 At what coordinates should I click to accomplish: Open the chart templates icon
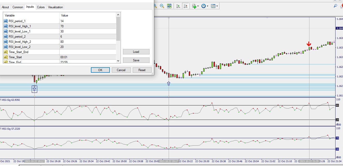pyautogui.click(x=213, y=6)
